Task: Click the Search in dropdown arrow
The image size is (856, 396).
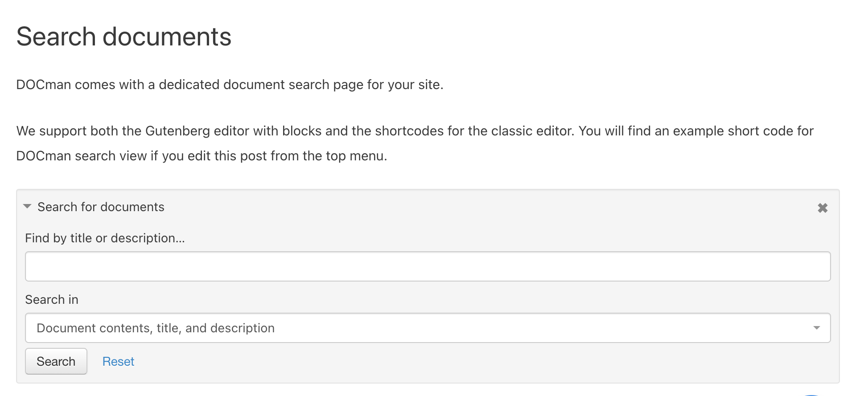Action: [x=816, y=328]
